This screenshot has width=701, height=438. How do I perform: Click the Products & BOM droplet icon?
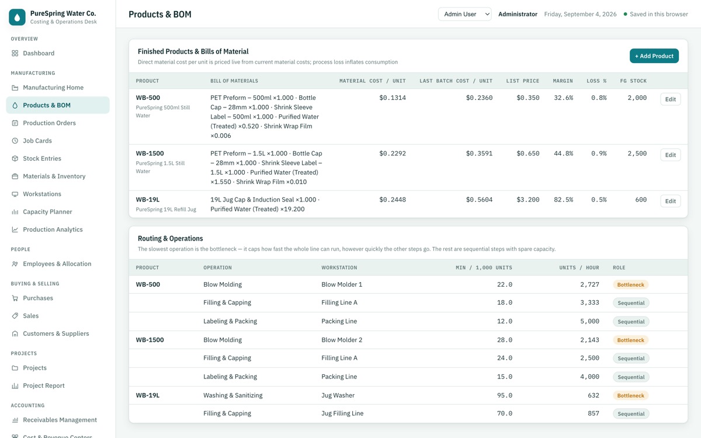coord(15,105)
